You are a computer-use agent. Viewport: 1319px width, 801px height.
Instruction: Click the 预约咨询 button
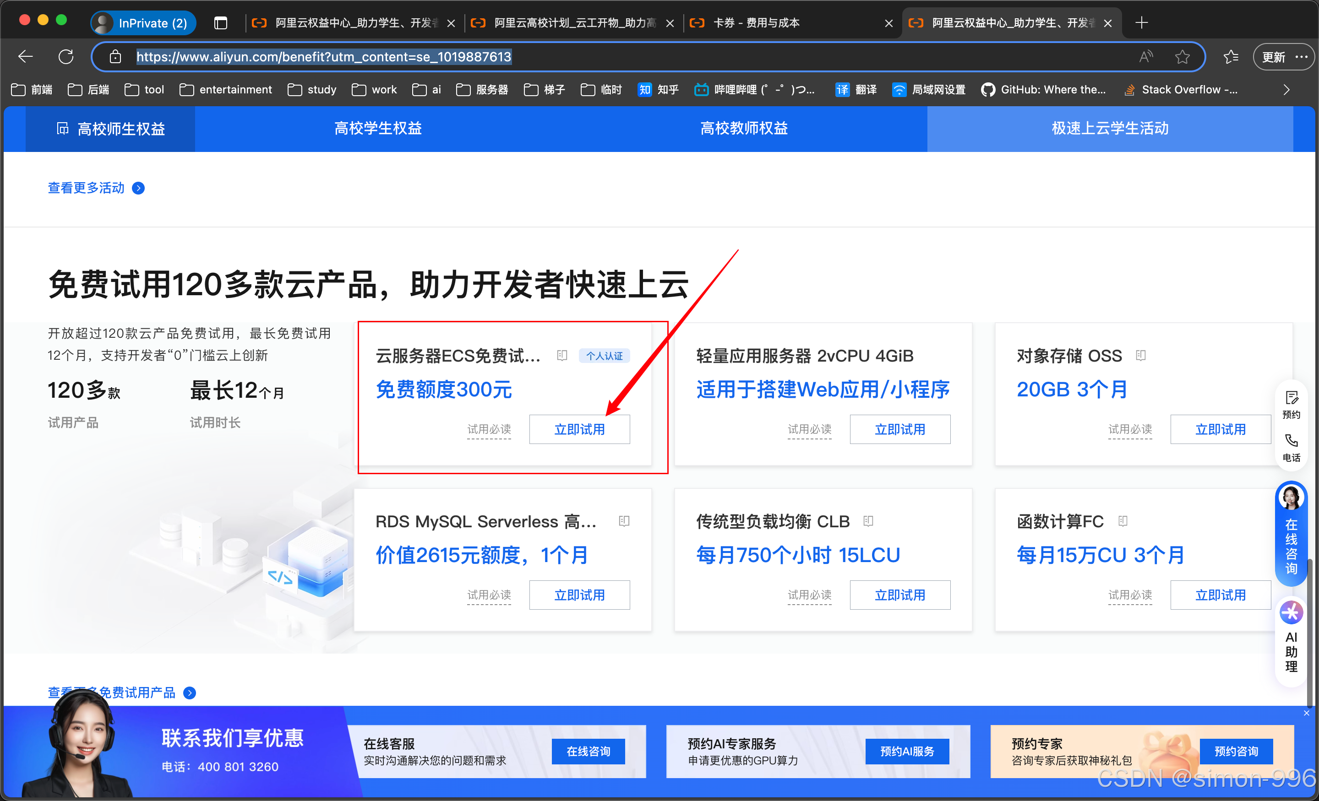coord(1236,751)
